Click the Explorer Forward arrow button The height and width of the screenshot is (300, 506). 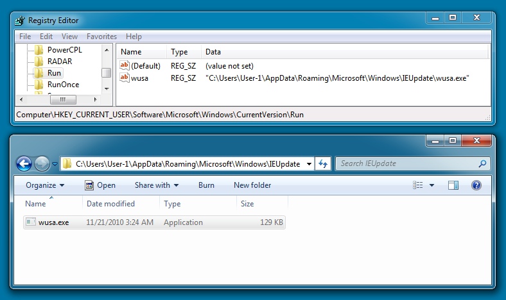(42, 163)
